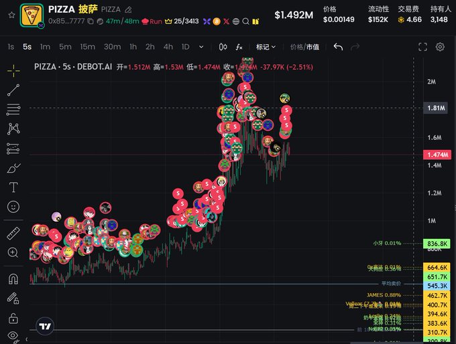
Task: Switch to 1m timeframe
Action: click(x=45, y=47)
